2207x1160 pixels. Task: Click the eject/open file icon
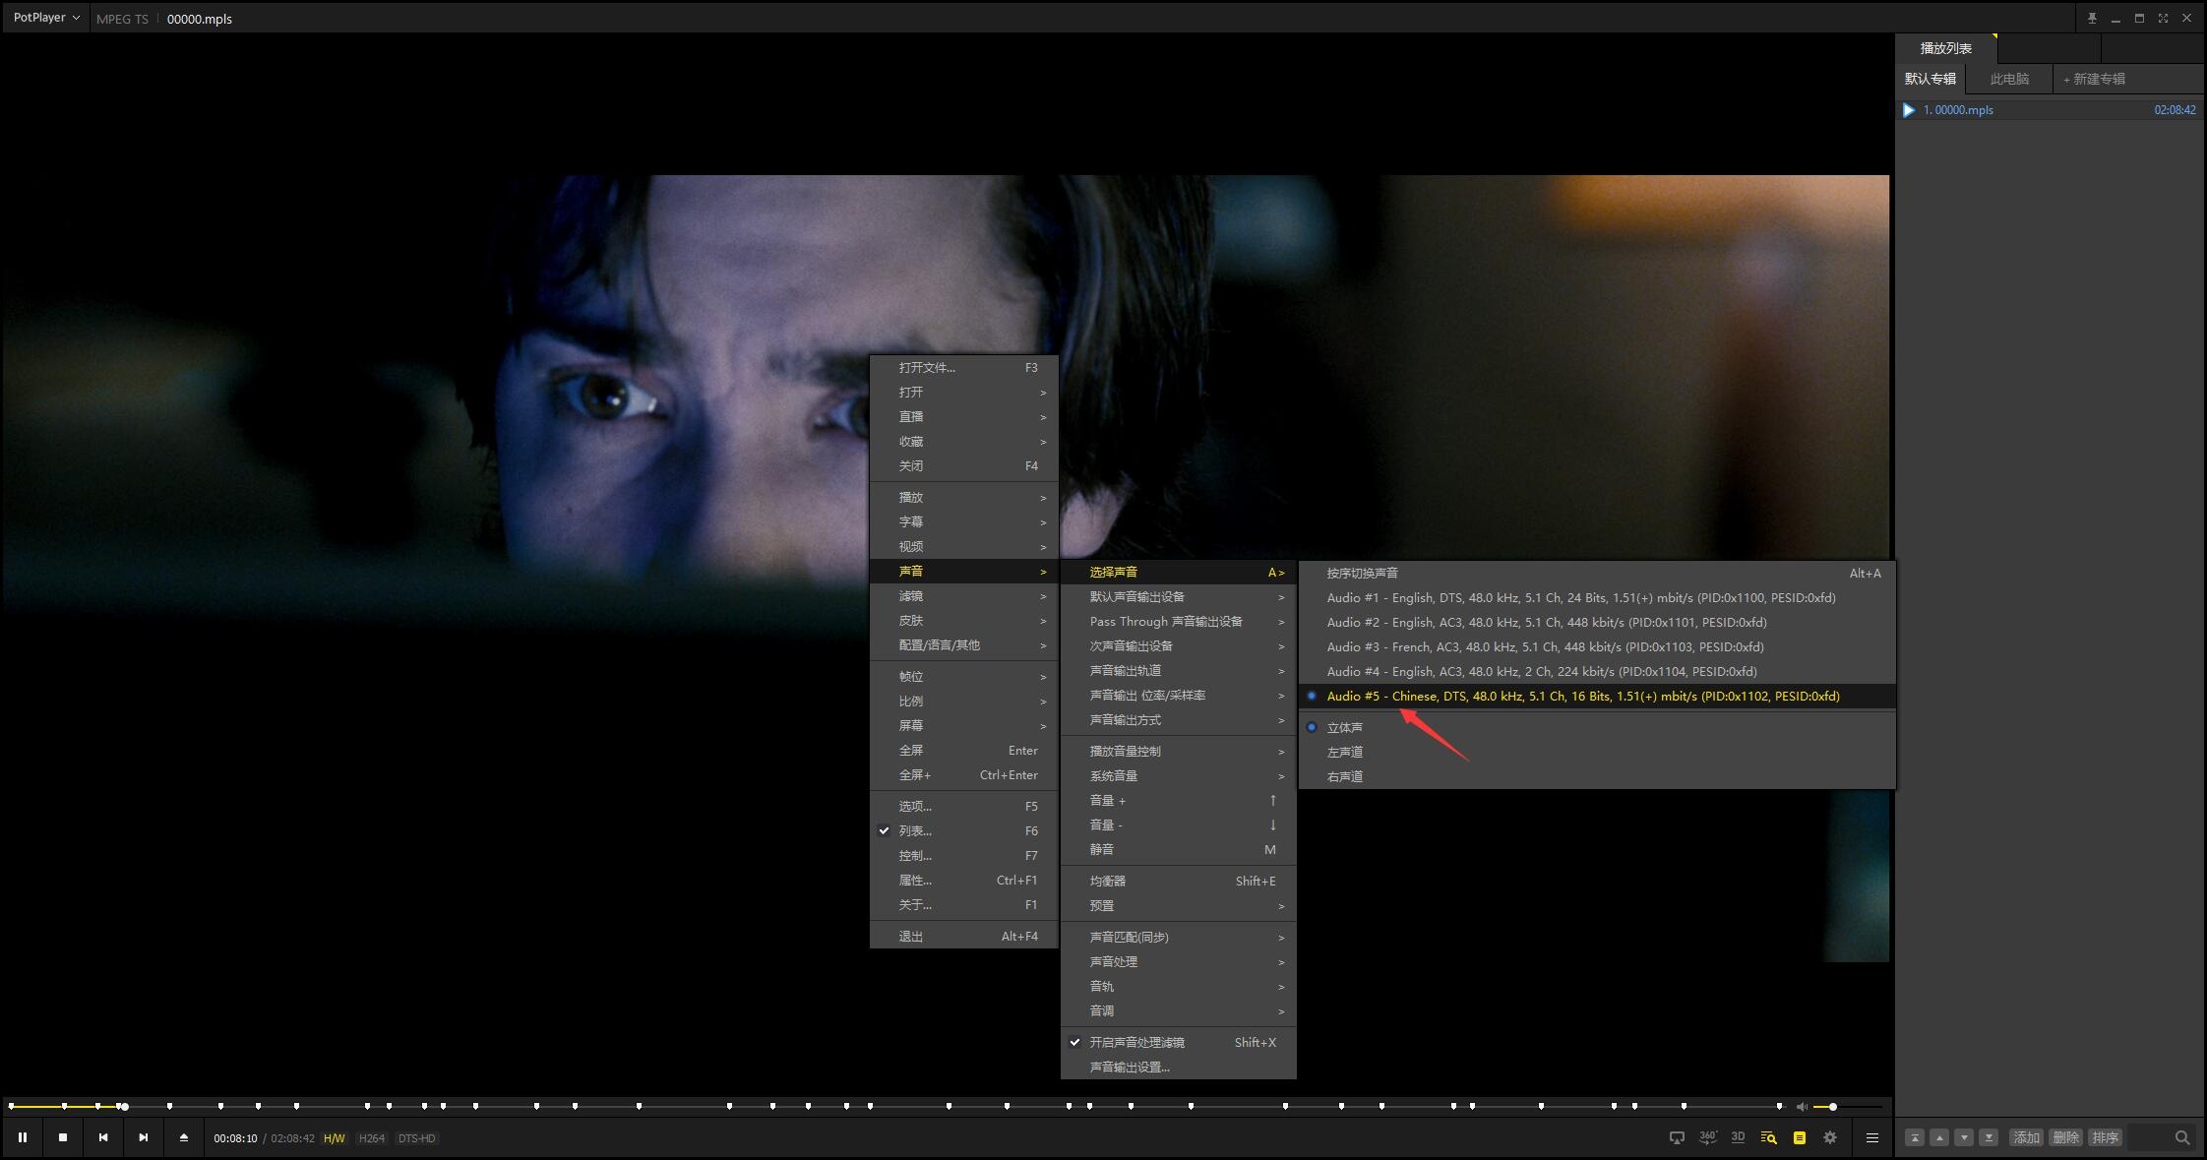pyautogui.click(x=183, y=1137)
